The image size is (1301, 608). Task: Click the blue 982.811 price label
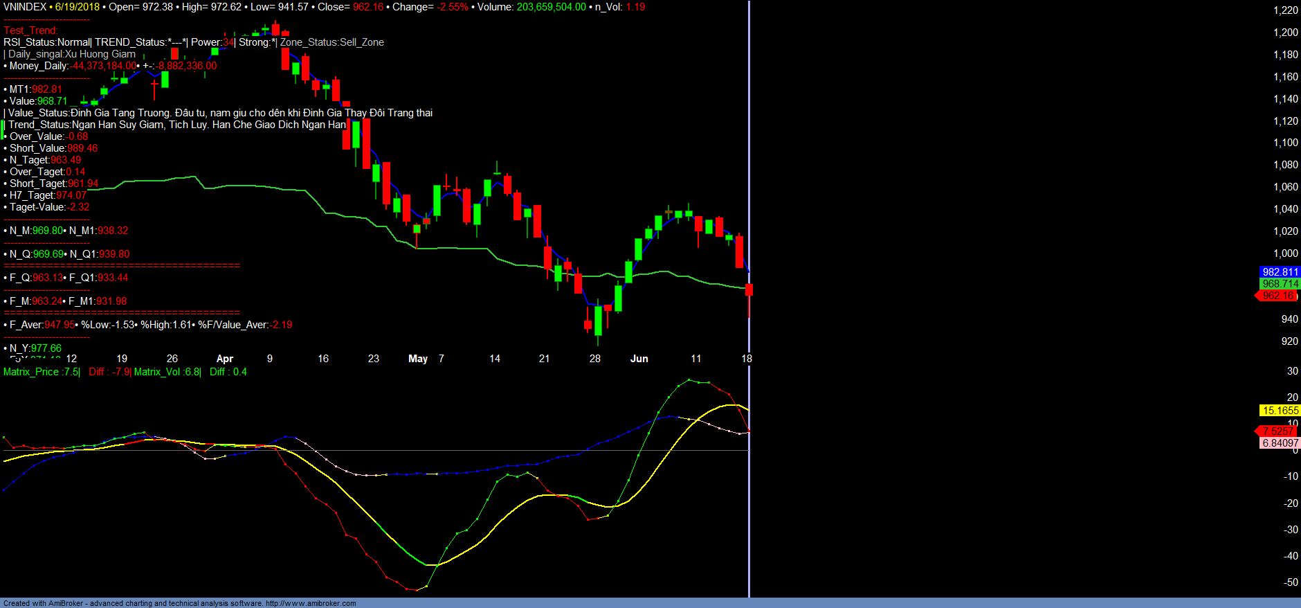(x=1280, y=272)
